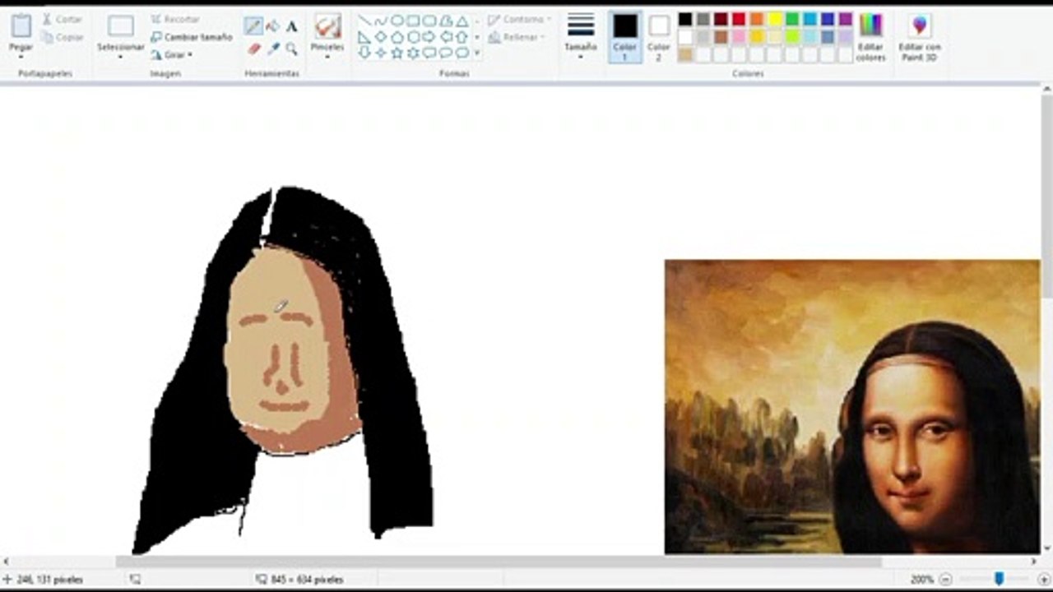Click the Mona Lisa reference image on canvas

coord(852,407)
